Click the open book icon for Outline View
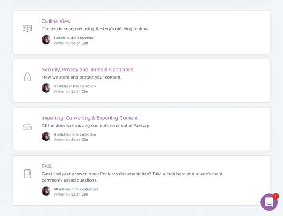Viewport: 283px width, 216px height. point(27,28)
